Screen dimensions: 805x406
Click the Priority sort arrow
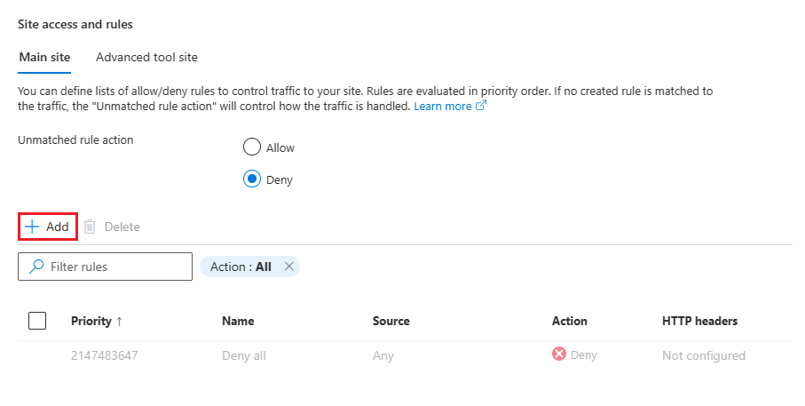(119, 322)
